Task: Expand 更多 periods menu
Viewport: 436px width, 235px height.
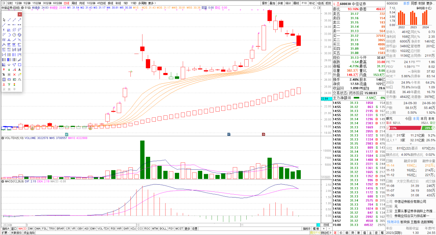Action: pyautogui.click(x=152, y=3)
